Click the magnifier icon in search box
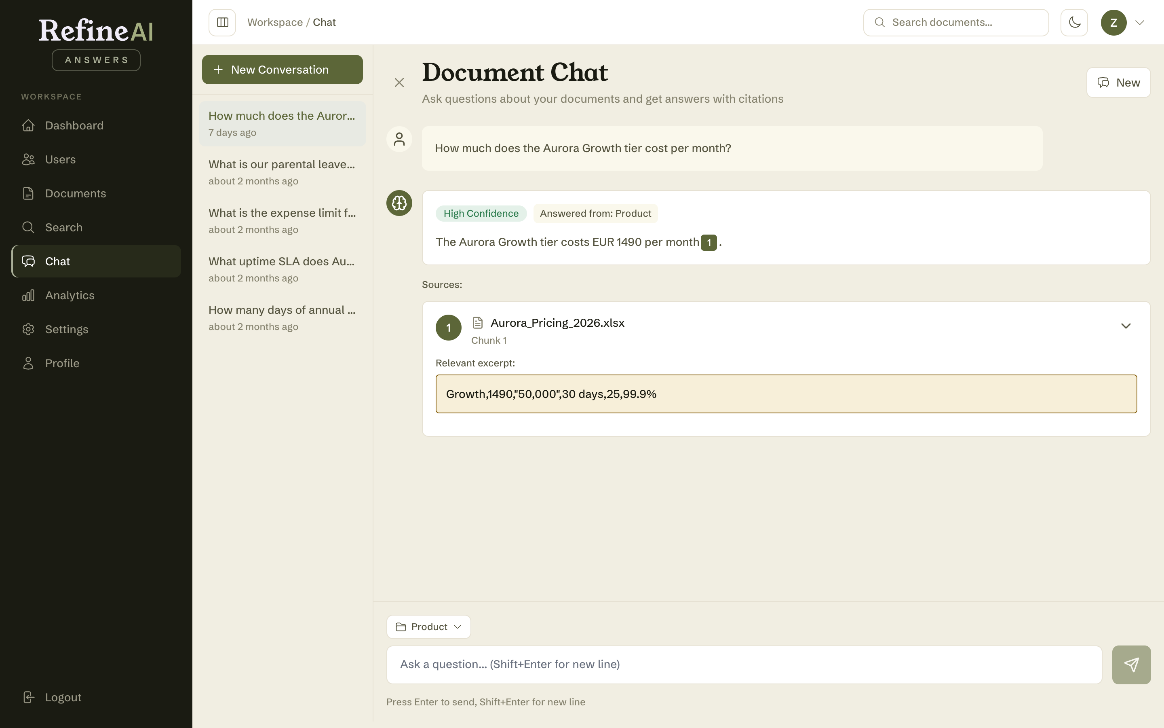 [x=880, y=22]
